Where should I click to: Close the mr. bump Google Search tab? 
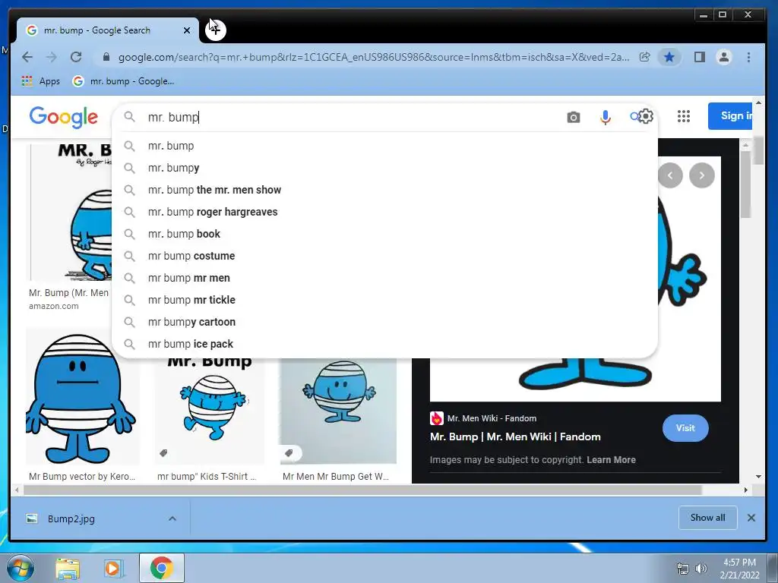coord(187,30)
